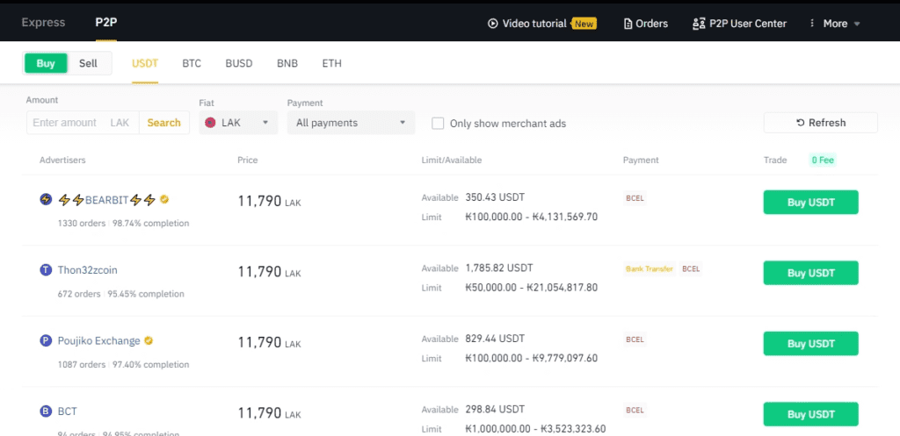Click the Limit/Available column header
Viewport: 900px width, 436px height.
[x=452, y=160]
